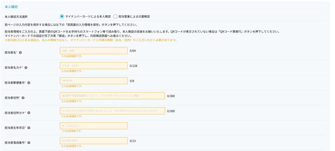Image resolution: width=335 pixels, height=151 pixels.
Task: Click the question mark next to 担当者電話番号
Action: point(29,143)
